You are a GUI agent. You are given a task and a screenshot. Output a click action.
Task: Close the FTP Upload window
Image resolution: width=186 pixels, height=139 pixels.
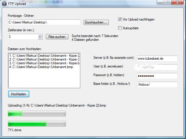(178, 3)
